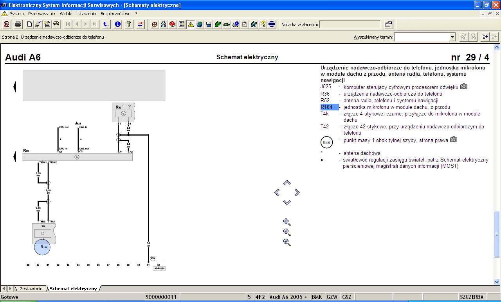Pan the diagram up with the up chevron
This screenshot has height=302, width=501.
(287, 183)
